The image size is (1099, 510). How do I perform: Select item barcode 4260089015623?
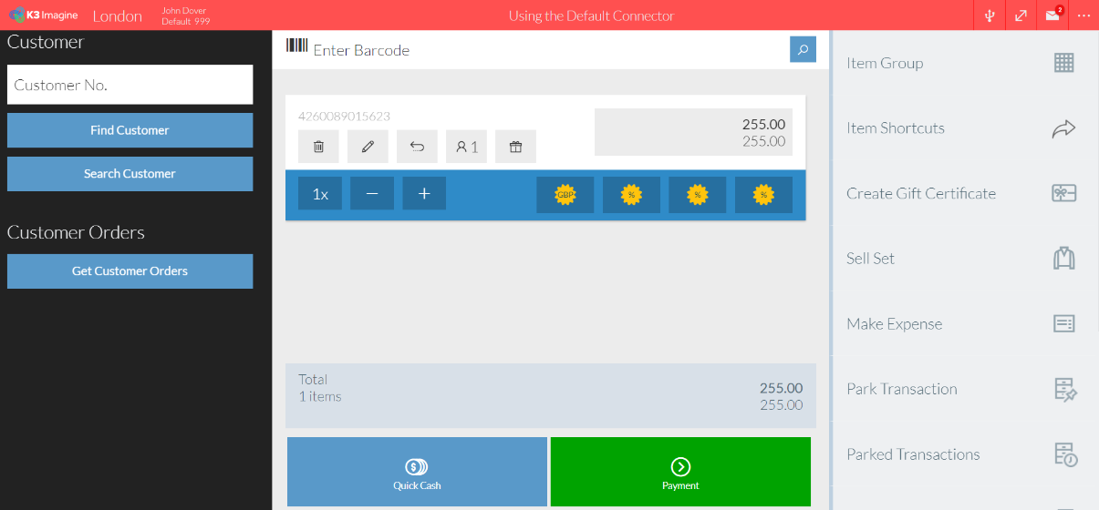pos(344,117)
